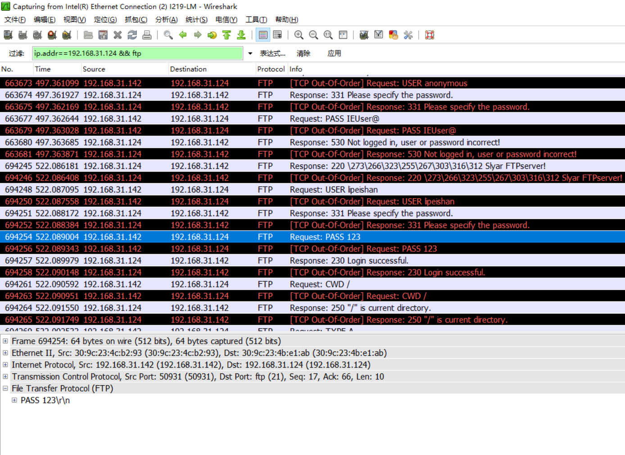Image resolution: width=625 pixels, height=455 pixels.
Task: Open the 帮助(H) menu
Action: (x=287, y=19)
